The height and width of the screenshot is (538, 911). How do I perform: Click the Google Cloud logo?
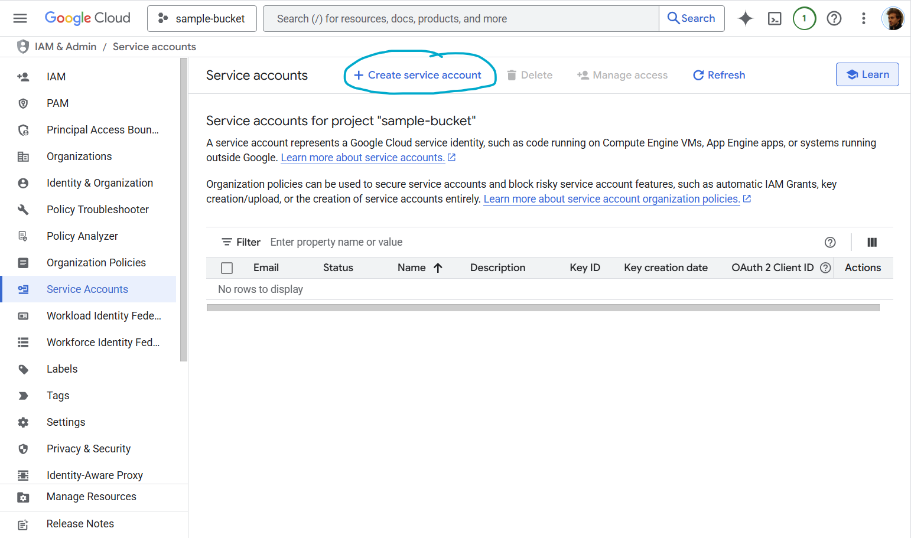click(87, 18)
